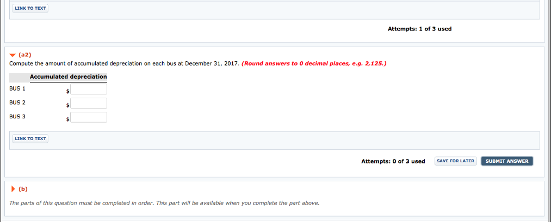Click the BUS 1 accumulated depreciation field

click(89, 89)
